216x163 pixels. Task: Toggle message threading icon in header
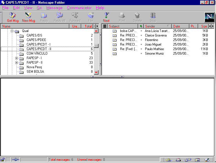point(105,26)
